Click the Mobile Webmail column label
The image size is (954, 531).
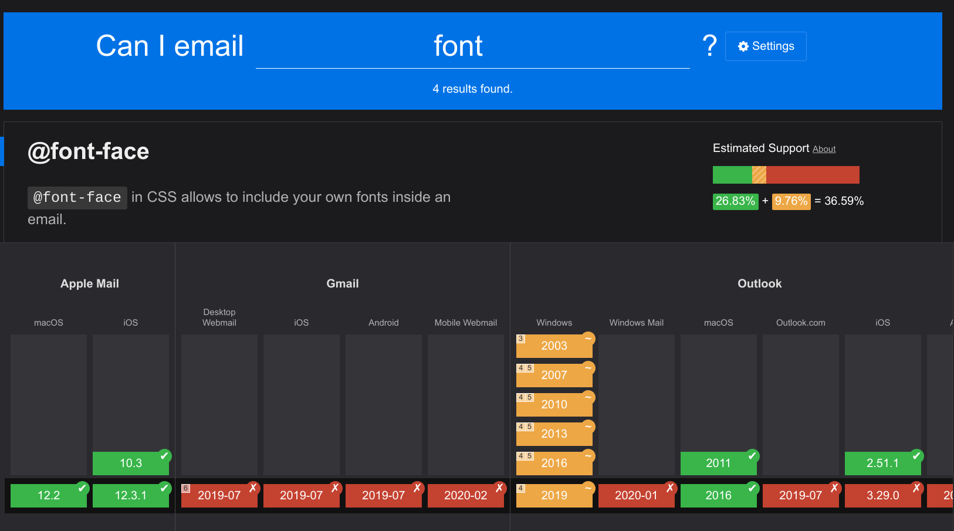(466, 323)
